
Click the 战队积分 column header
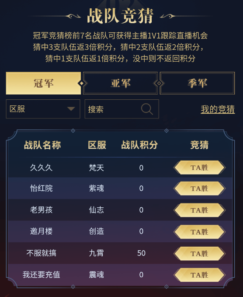pos(139,145)
